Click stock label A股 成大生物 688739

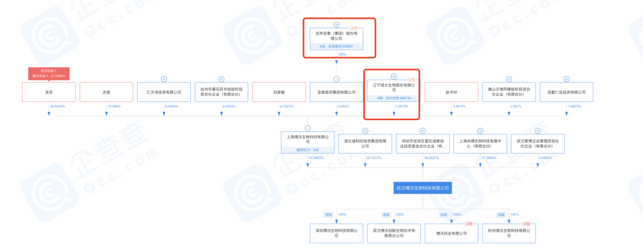(x=394, y=98)
